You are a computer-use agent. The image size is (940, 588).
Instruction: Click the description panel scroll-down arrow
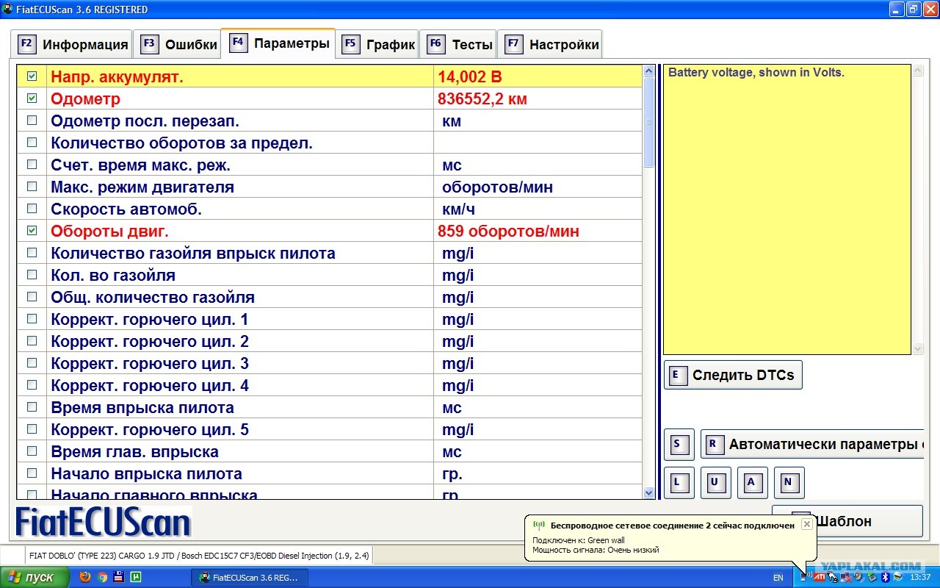[x=917, y=349]
